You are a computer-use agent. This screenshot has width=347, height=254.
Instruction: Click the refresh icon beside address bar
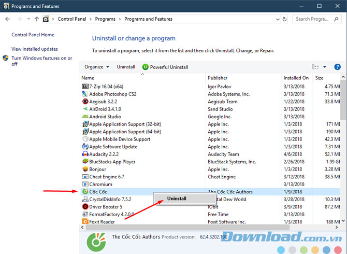click(x=284, y=19)
